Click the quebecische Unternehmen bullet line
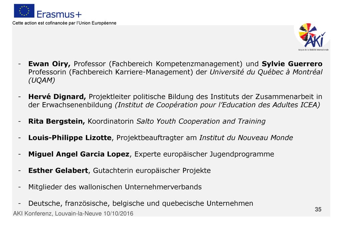Image resolution: width=342 pixels, height=228 pixels. click(141, 203)
